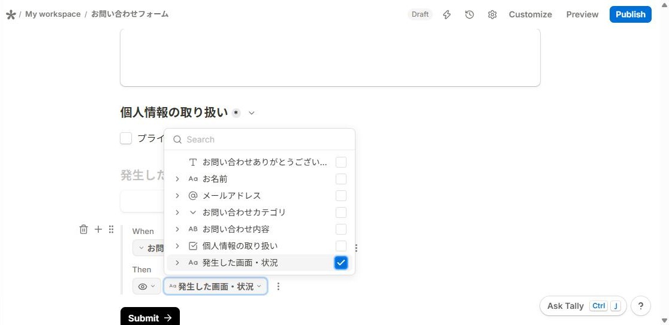Open the When condition field dropdown
The height and width of the screenshot is (325, 669).
coord(149,248)
